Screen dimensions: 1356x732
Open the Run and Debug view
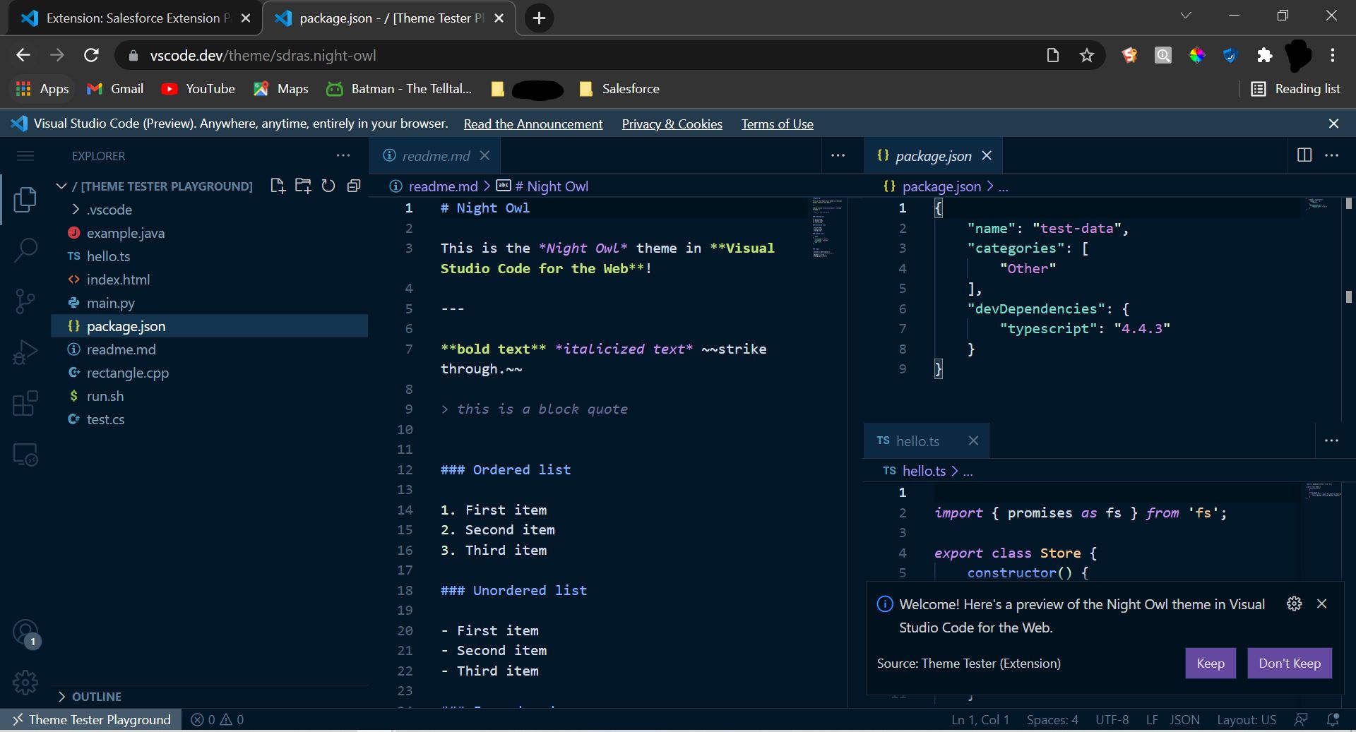25,352
